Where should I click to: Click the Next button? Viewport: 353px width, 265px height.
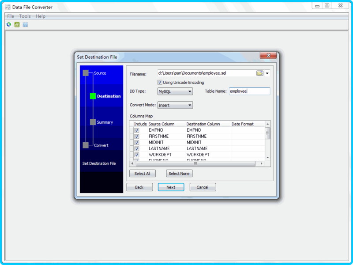point(171,187)
